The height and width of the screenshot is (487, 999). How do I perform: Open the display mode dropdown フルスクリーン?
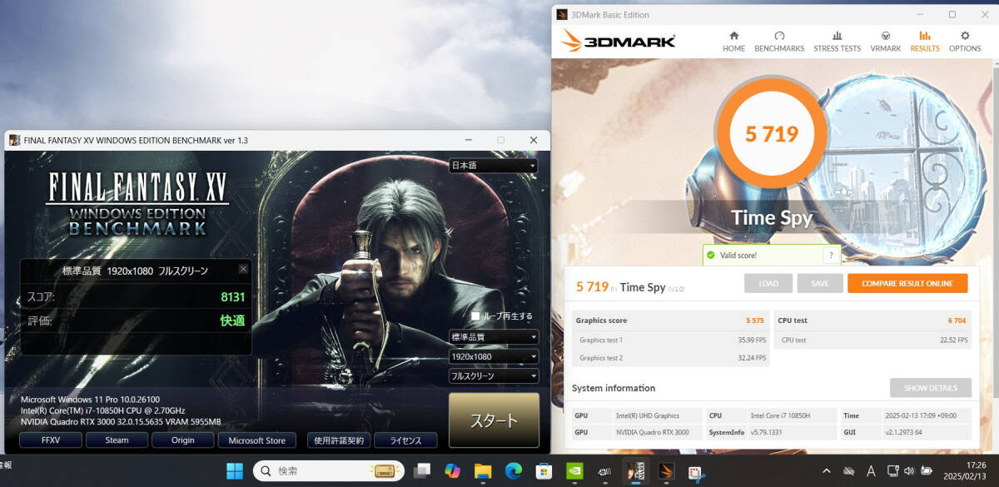[x=494, y=375]
